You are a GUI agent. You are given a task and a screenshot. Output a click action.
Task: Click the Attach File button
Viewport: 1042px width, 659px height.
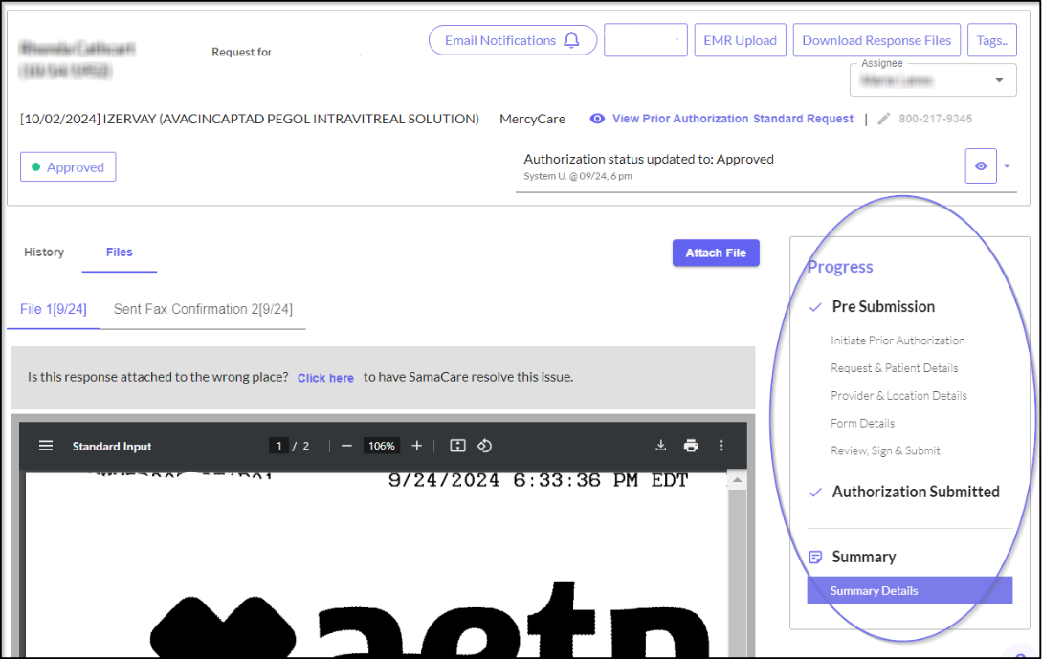coord(716,253)
